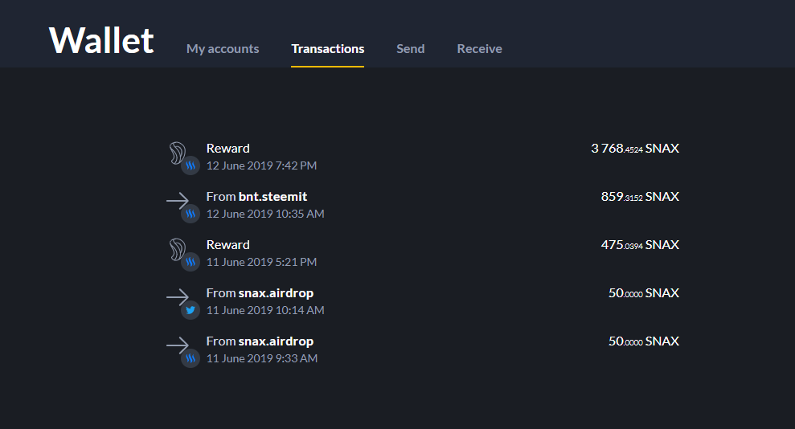This screenshot has width=795, height=429.
Task: Click the incoming arrow icon for 9:33 AM airdrop
Action: (x=177, y=345)
